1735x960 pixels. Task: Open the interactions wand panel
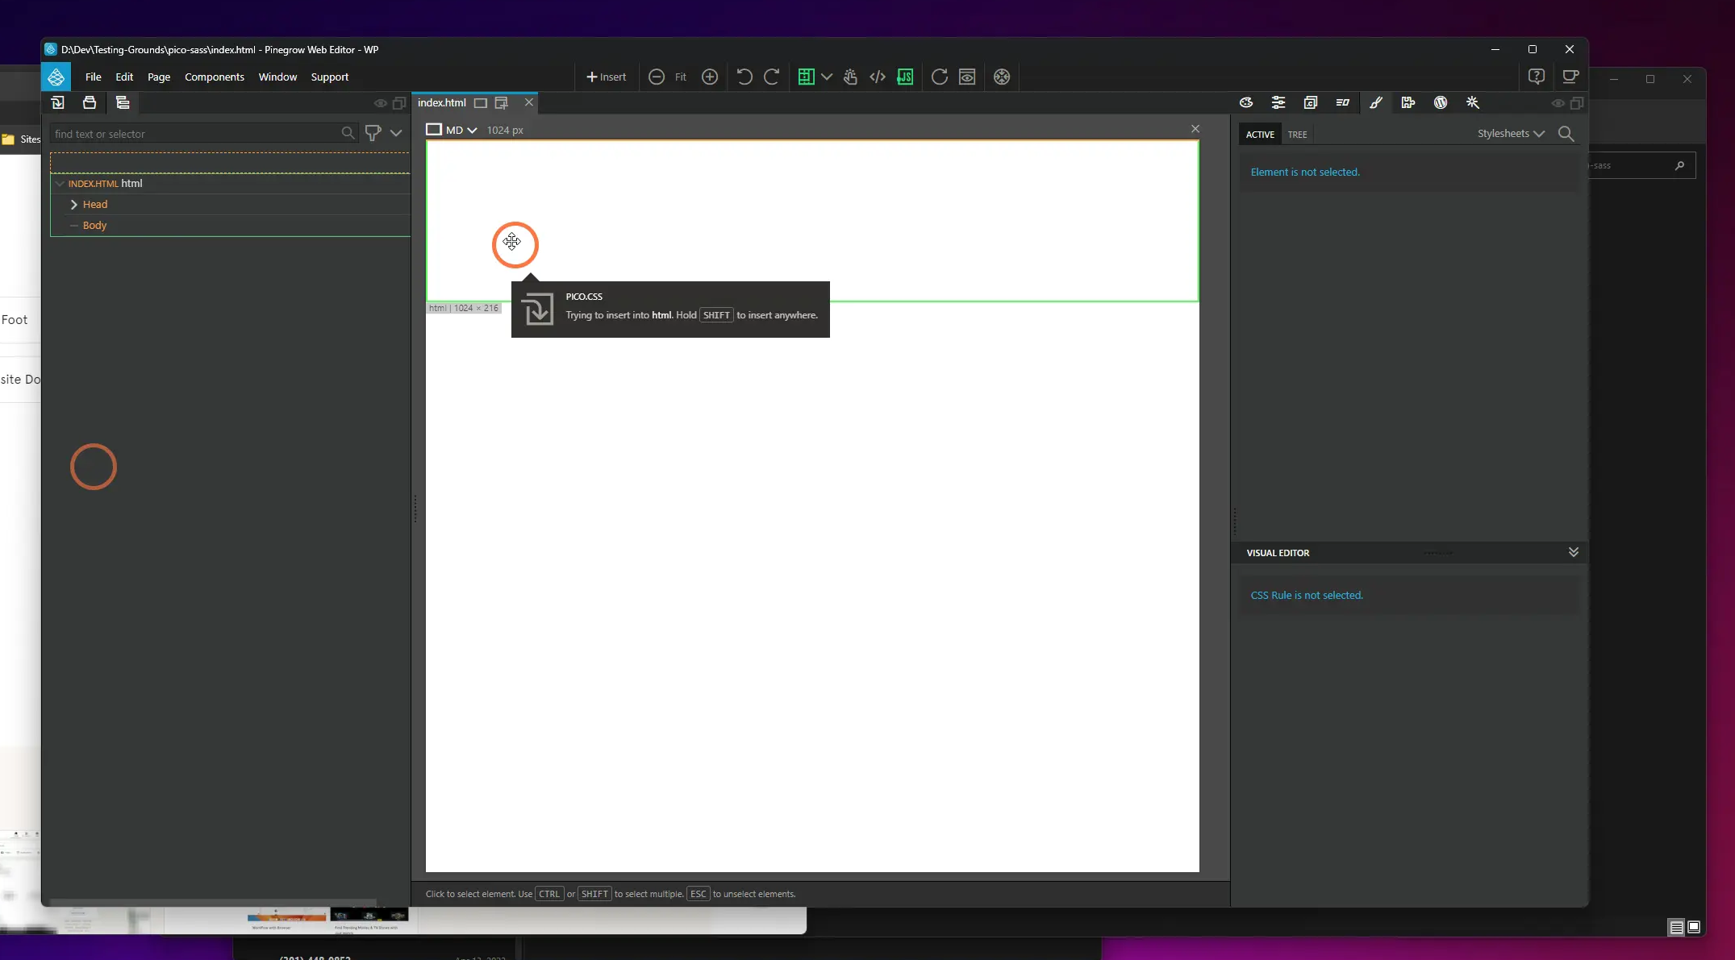point(1473,102)
